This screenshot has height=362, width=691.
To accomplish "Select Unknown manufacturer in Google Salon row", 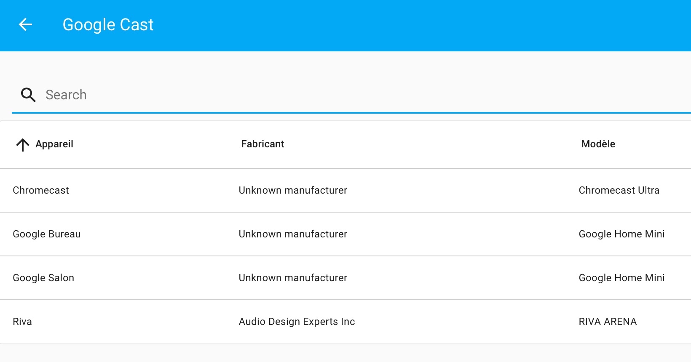I will tap(293, 278).
